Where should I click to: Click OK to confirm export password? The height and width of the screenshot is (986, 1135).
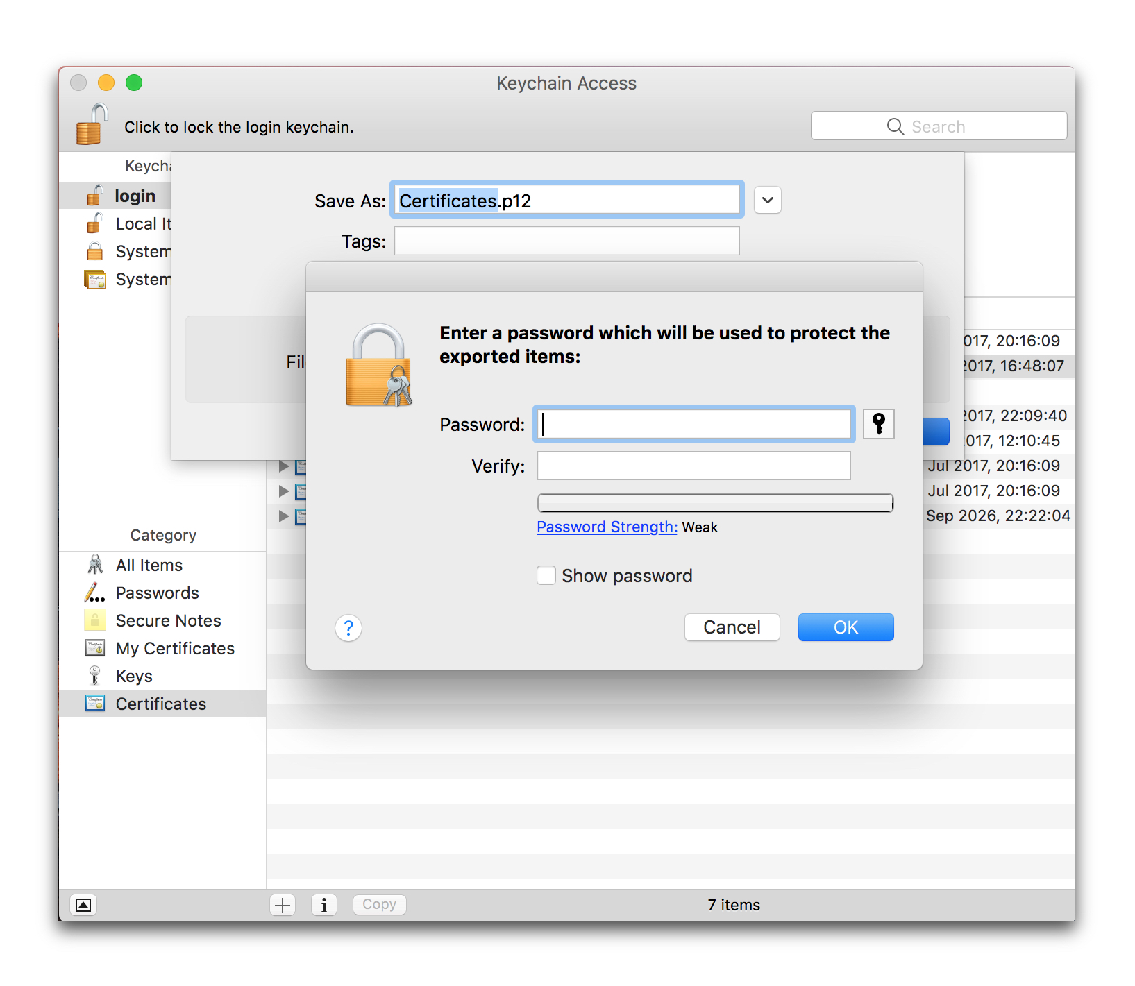(x=845, y=628)
